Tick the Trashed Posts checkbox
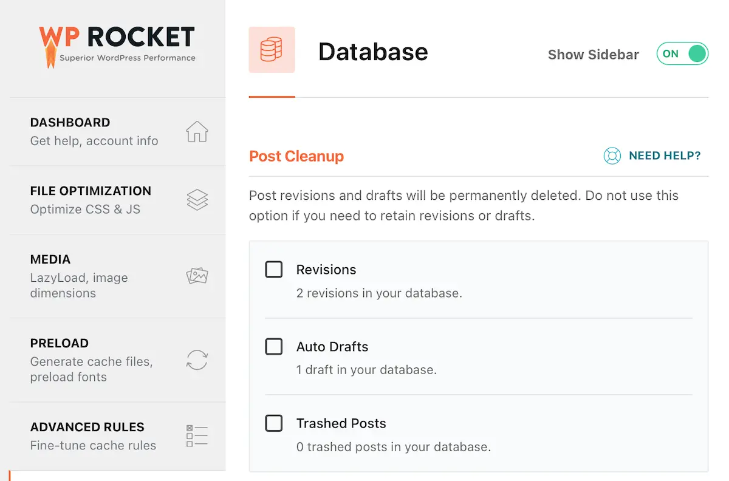 click(274, 423)
